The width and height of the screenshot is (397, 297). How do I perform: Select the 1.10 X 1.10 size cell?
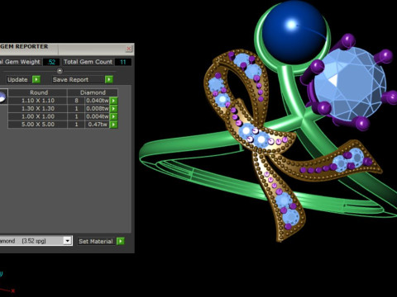point(38,101)
